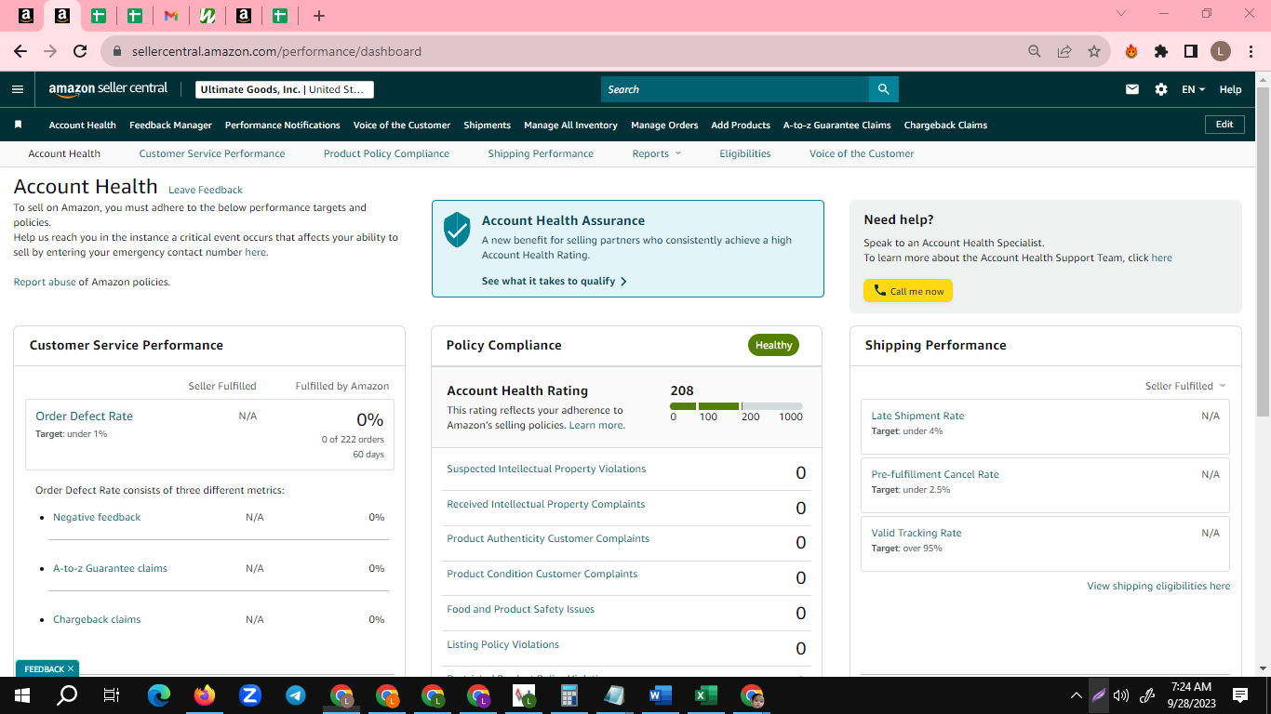Screen dimensions: 1271x714
Task: Click the Report abuse link
Action: coord(45,282)
